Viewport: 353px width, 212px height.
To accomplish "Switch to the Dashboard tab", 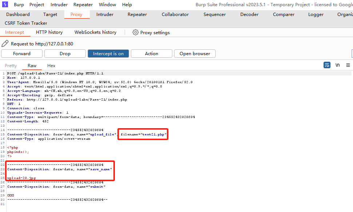I will click(18, 15).
